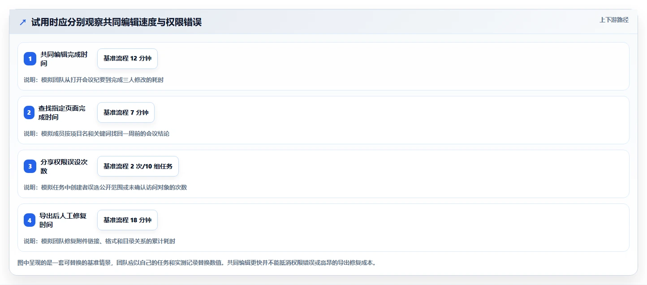Click the footer note about 可替换的基准情景

(197, 263)
